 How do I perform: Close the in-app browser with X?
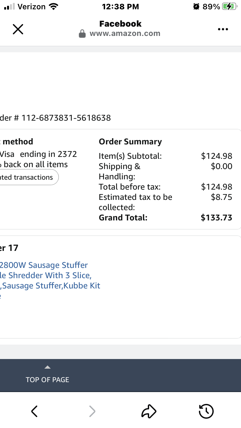tap(18, 29)
